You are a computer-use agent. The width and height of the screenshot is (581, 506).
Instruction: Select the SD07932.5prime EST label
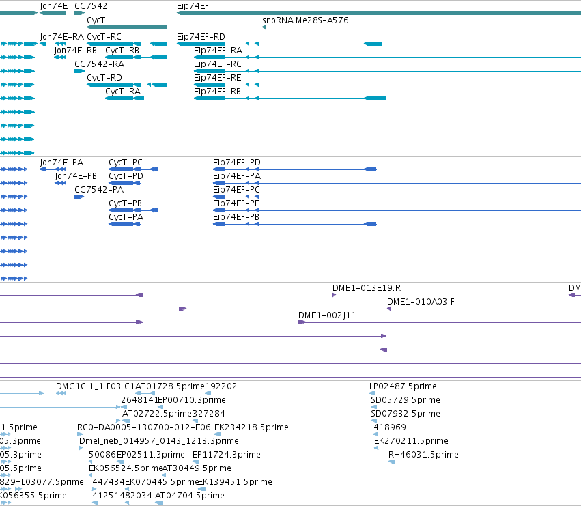coord(406,414)
